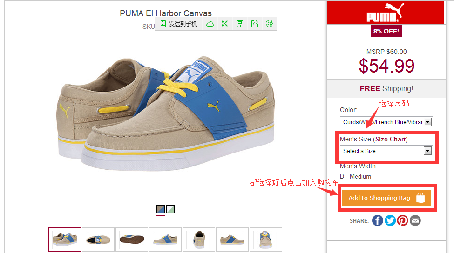This screenshot has width=454, height=253.
Task: Open the Color dropdown
Action: pos(386,122)
